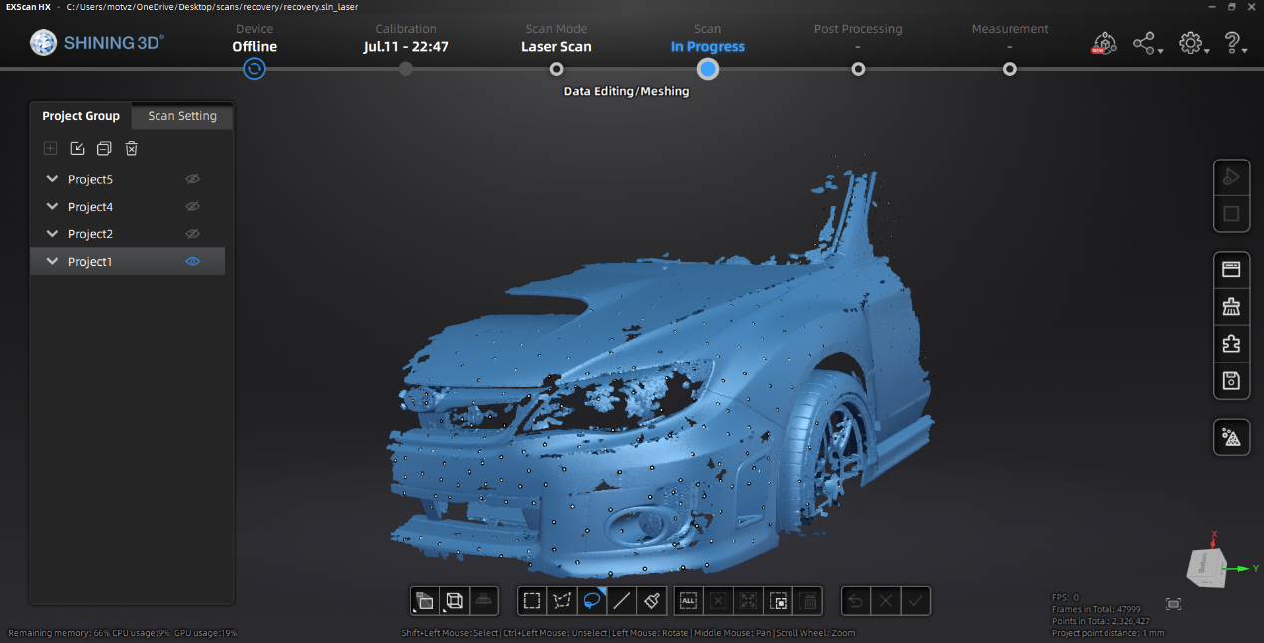Import a project with the import icon

(77, 148)
